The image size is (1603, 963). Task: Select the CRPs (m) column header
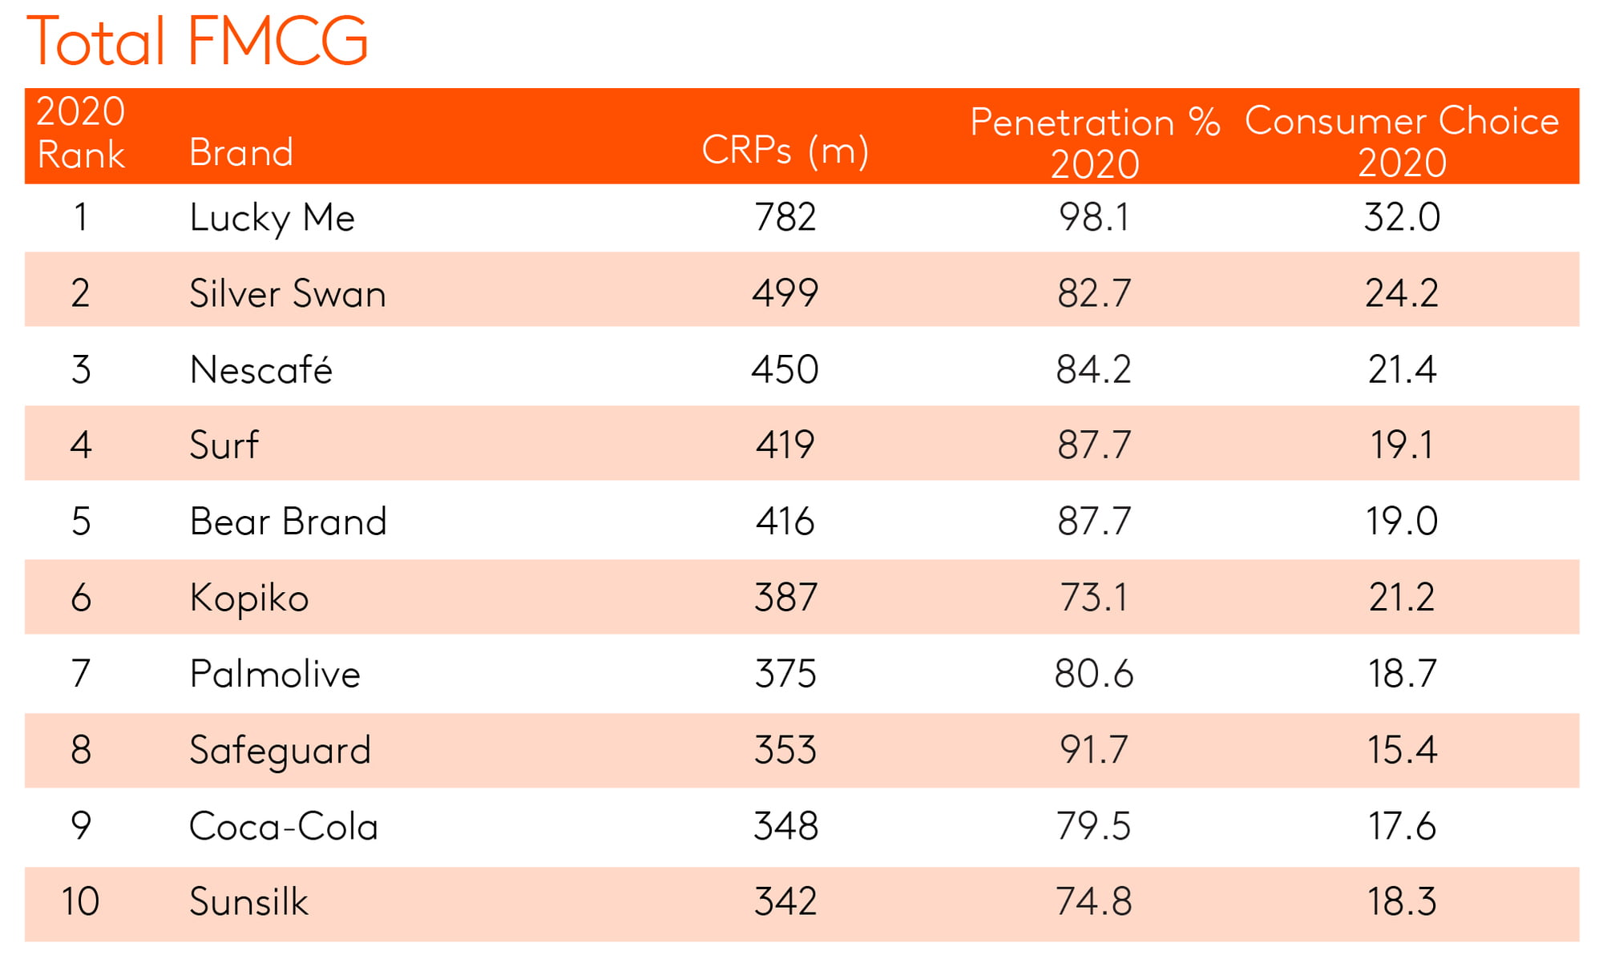785,150
